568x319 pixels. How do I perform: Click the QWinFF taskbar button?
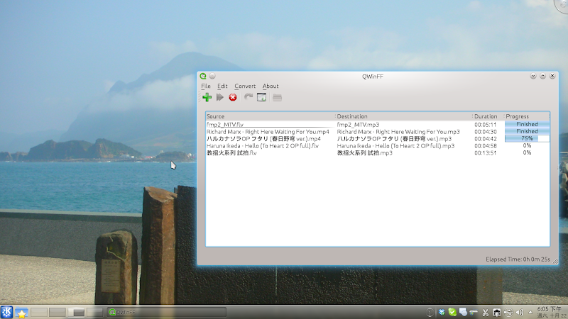[x=165, y=312]
